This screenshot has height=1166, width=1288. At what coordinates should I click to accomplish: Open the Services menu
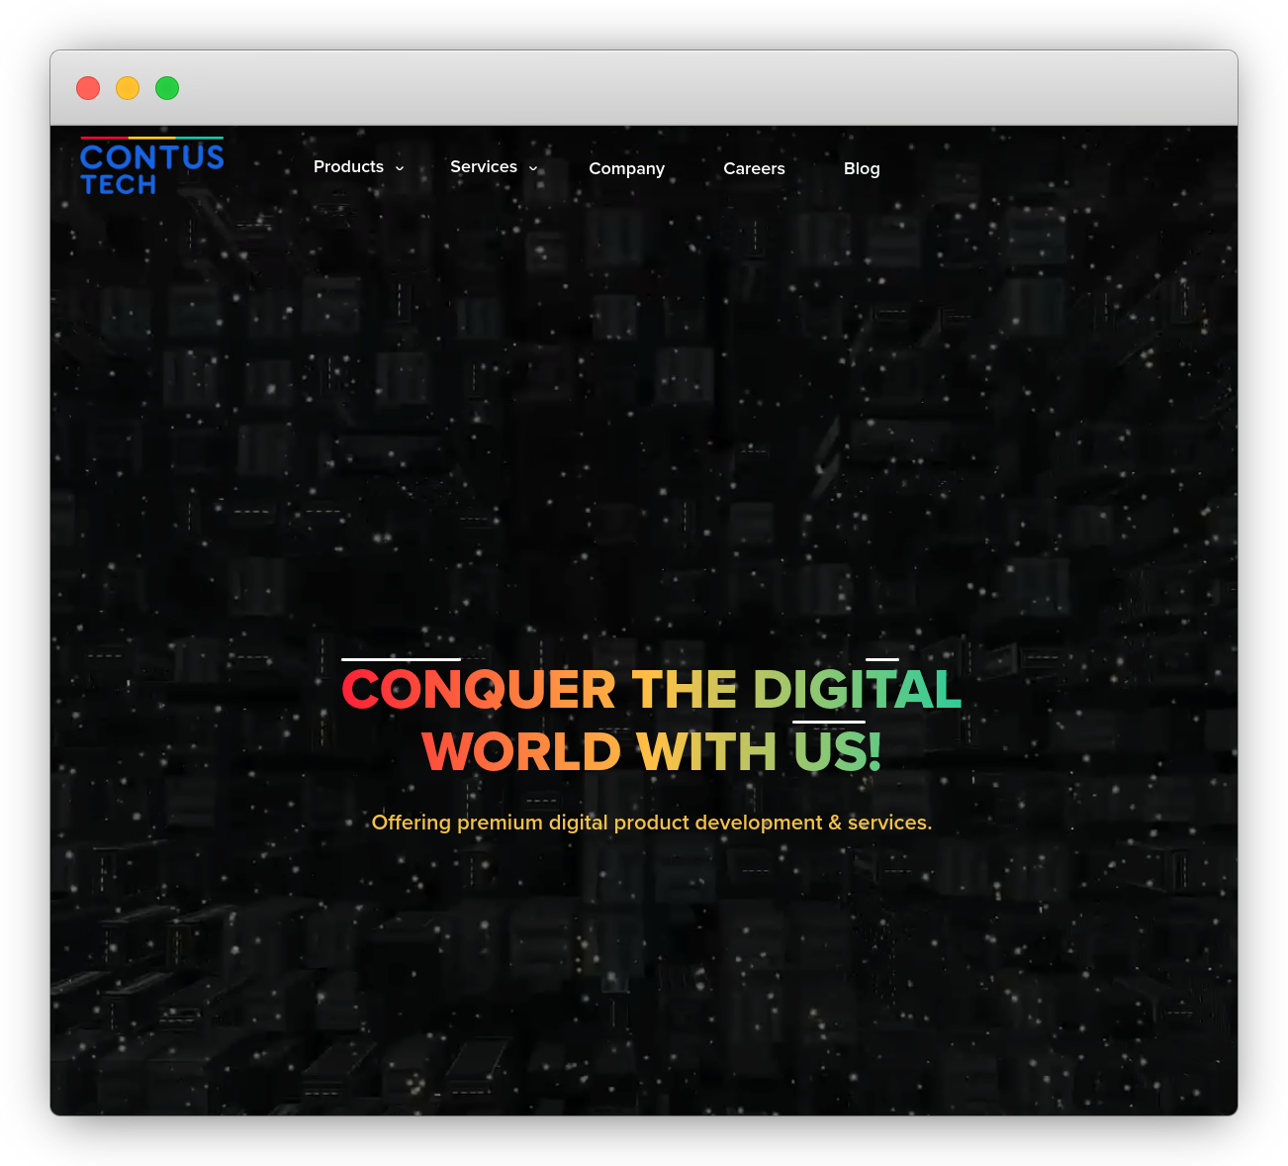click(483, 167)
